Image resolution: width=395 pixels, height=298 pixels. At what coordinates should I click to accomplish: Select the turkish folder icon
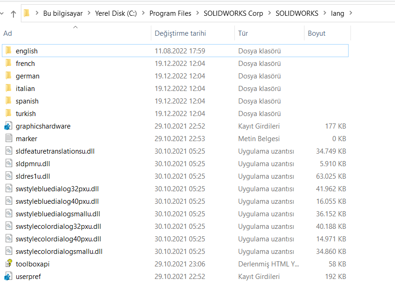(x=8, y=113)
